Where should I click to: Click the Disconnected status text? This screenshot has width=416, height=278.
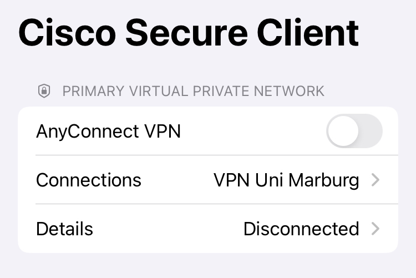click(x=301, y=229)
